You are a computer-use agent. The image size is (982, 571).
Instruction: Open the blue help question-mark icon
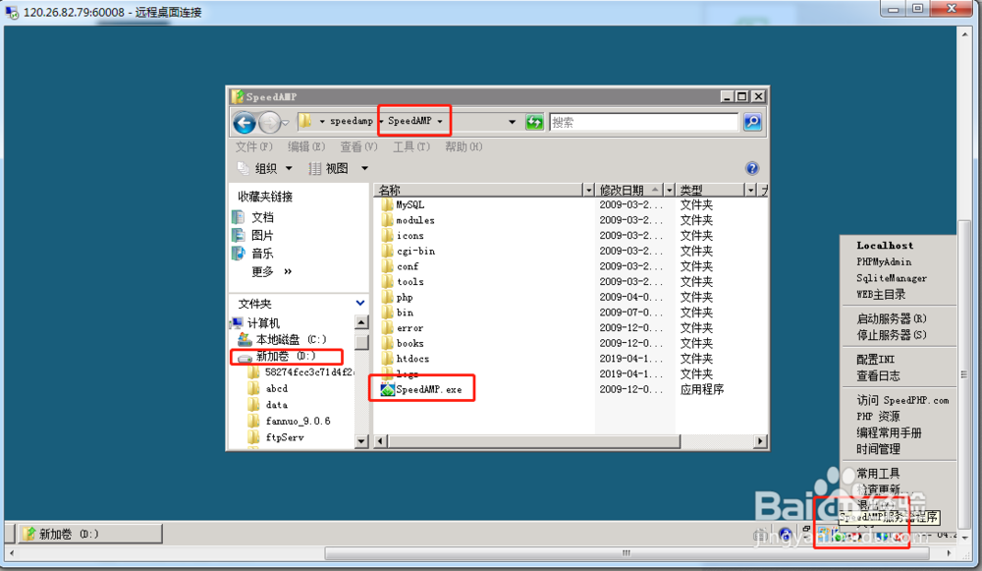pyautogui.click(x=752, y=168)
